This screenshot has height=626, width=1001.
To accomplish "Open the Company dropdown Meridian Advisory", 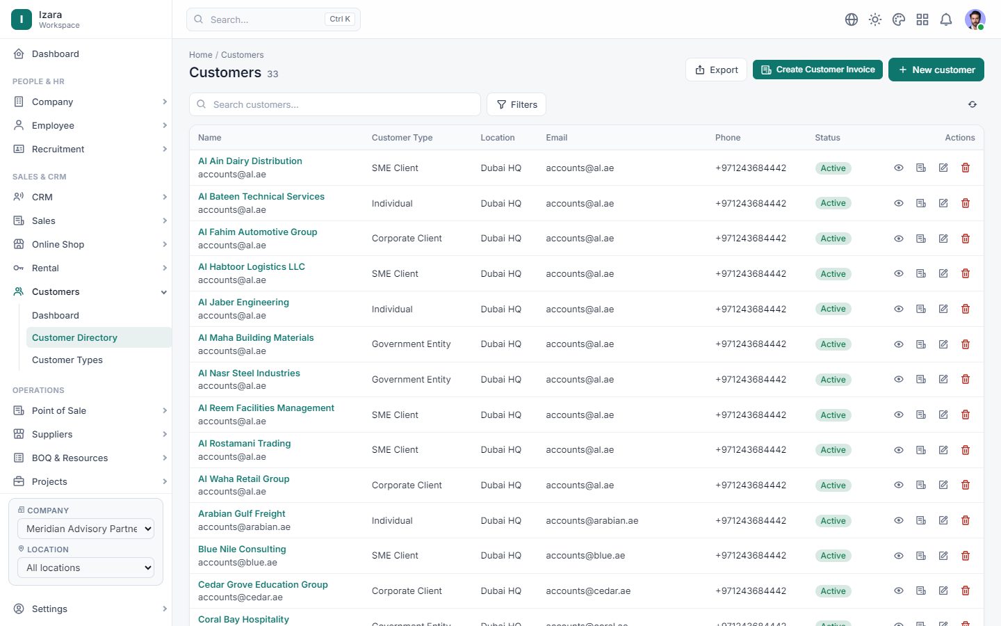I will tap(86, 529).
